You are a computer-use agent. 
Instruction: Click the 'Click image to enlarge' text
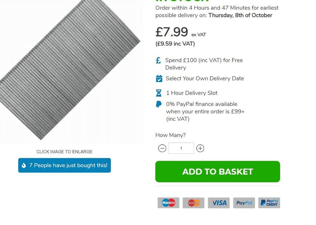coord(64,152)
